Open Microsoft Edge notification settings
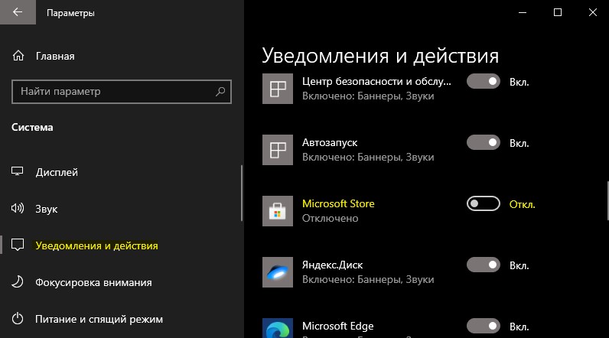The image size is (609, 338). (338, 326)
